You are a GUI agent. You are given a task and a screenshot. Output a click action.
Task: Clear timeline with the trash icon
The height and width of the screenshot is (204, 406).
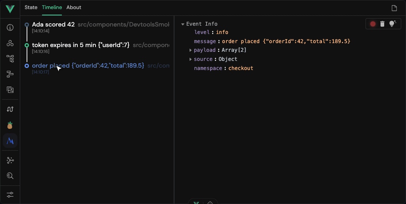[x=382, y=24]
